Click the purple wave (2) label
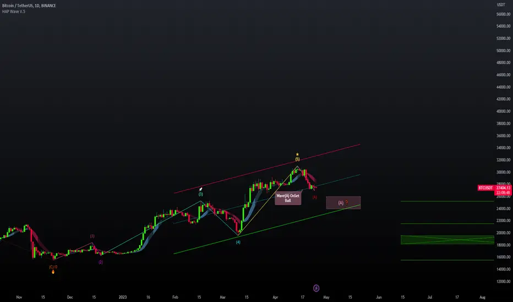Screen dimensions: 513x302 [101, 262]
